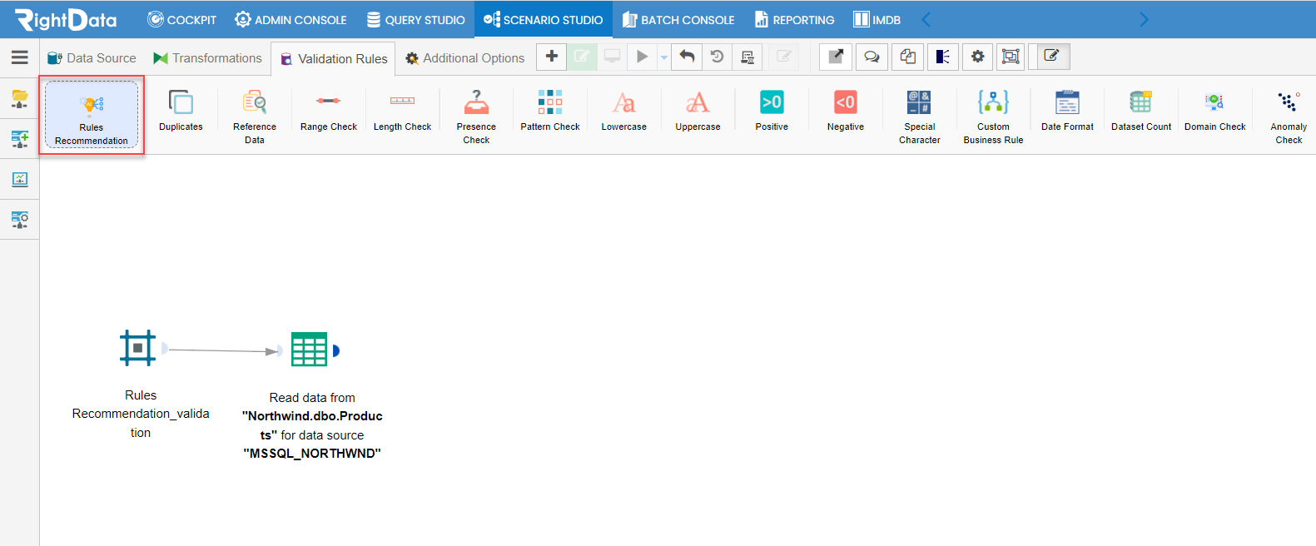Select the Length Check rule

click(x=402, y=111)
